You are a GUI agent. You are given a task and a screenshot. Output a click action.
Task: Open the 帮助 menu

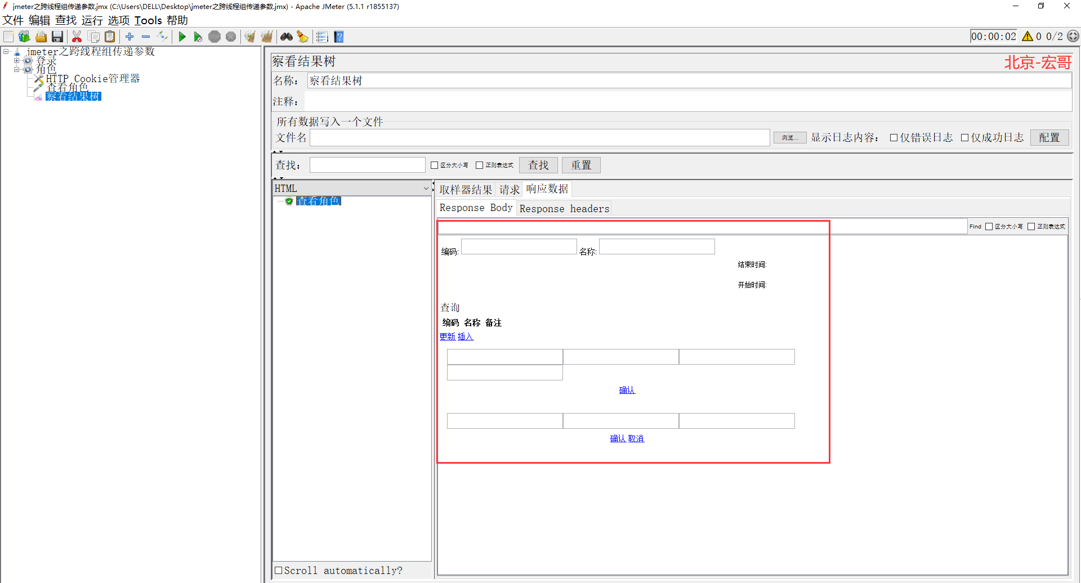(177, 20)
